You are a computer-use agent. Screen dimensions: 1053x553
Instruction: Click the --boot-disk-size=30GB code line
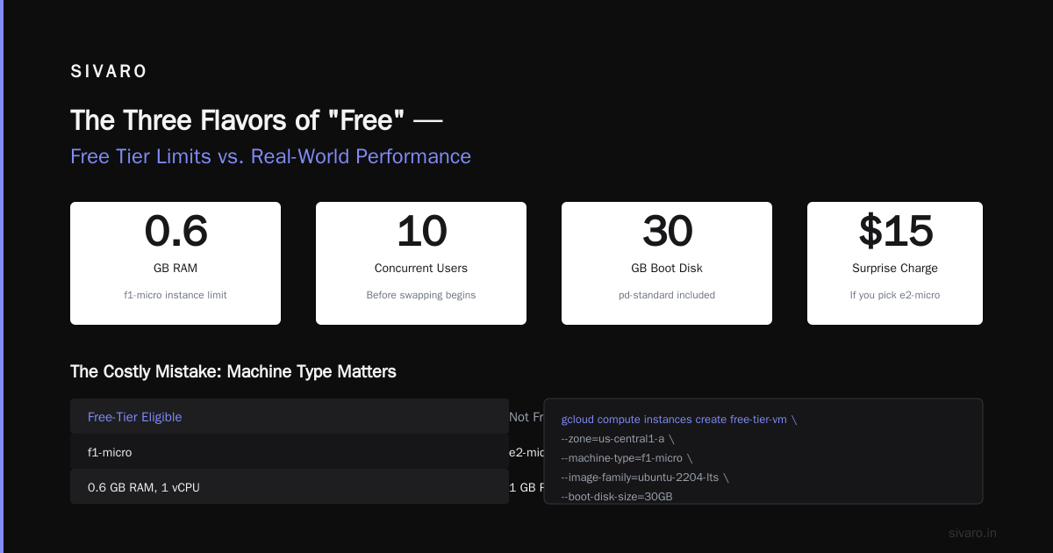pyautogui.click(x=617, y=496)
